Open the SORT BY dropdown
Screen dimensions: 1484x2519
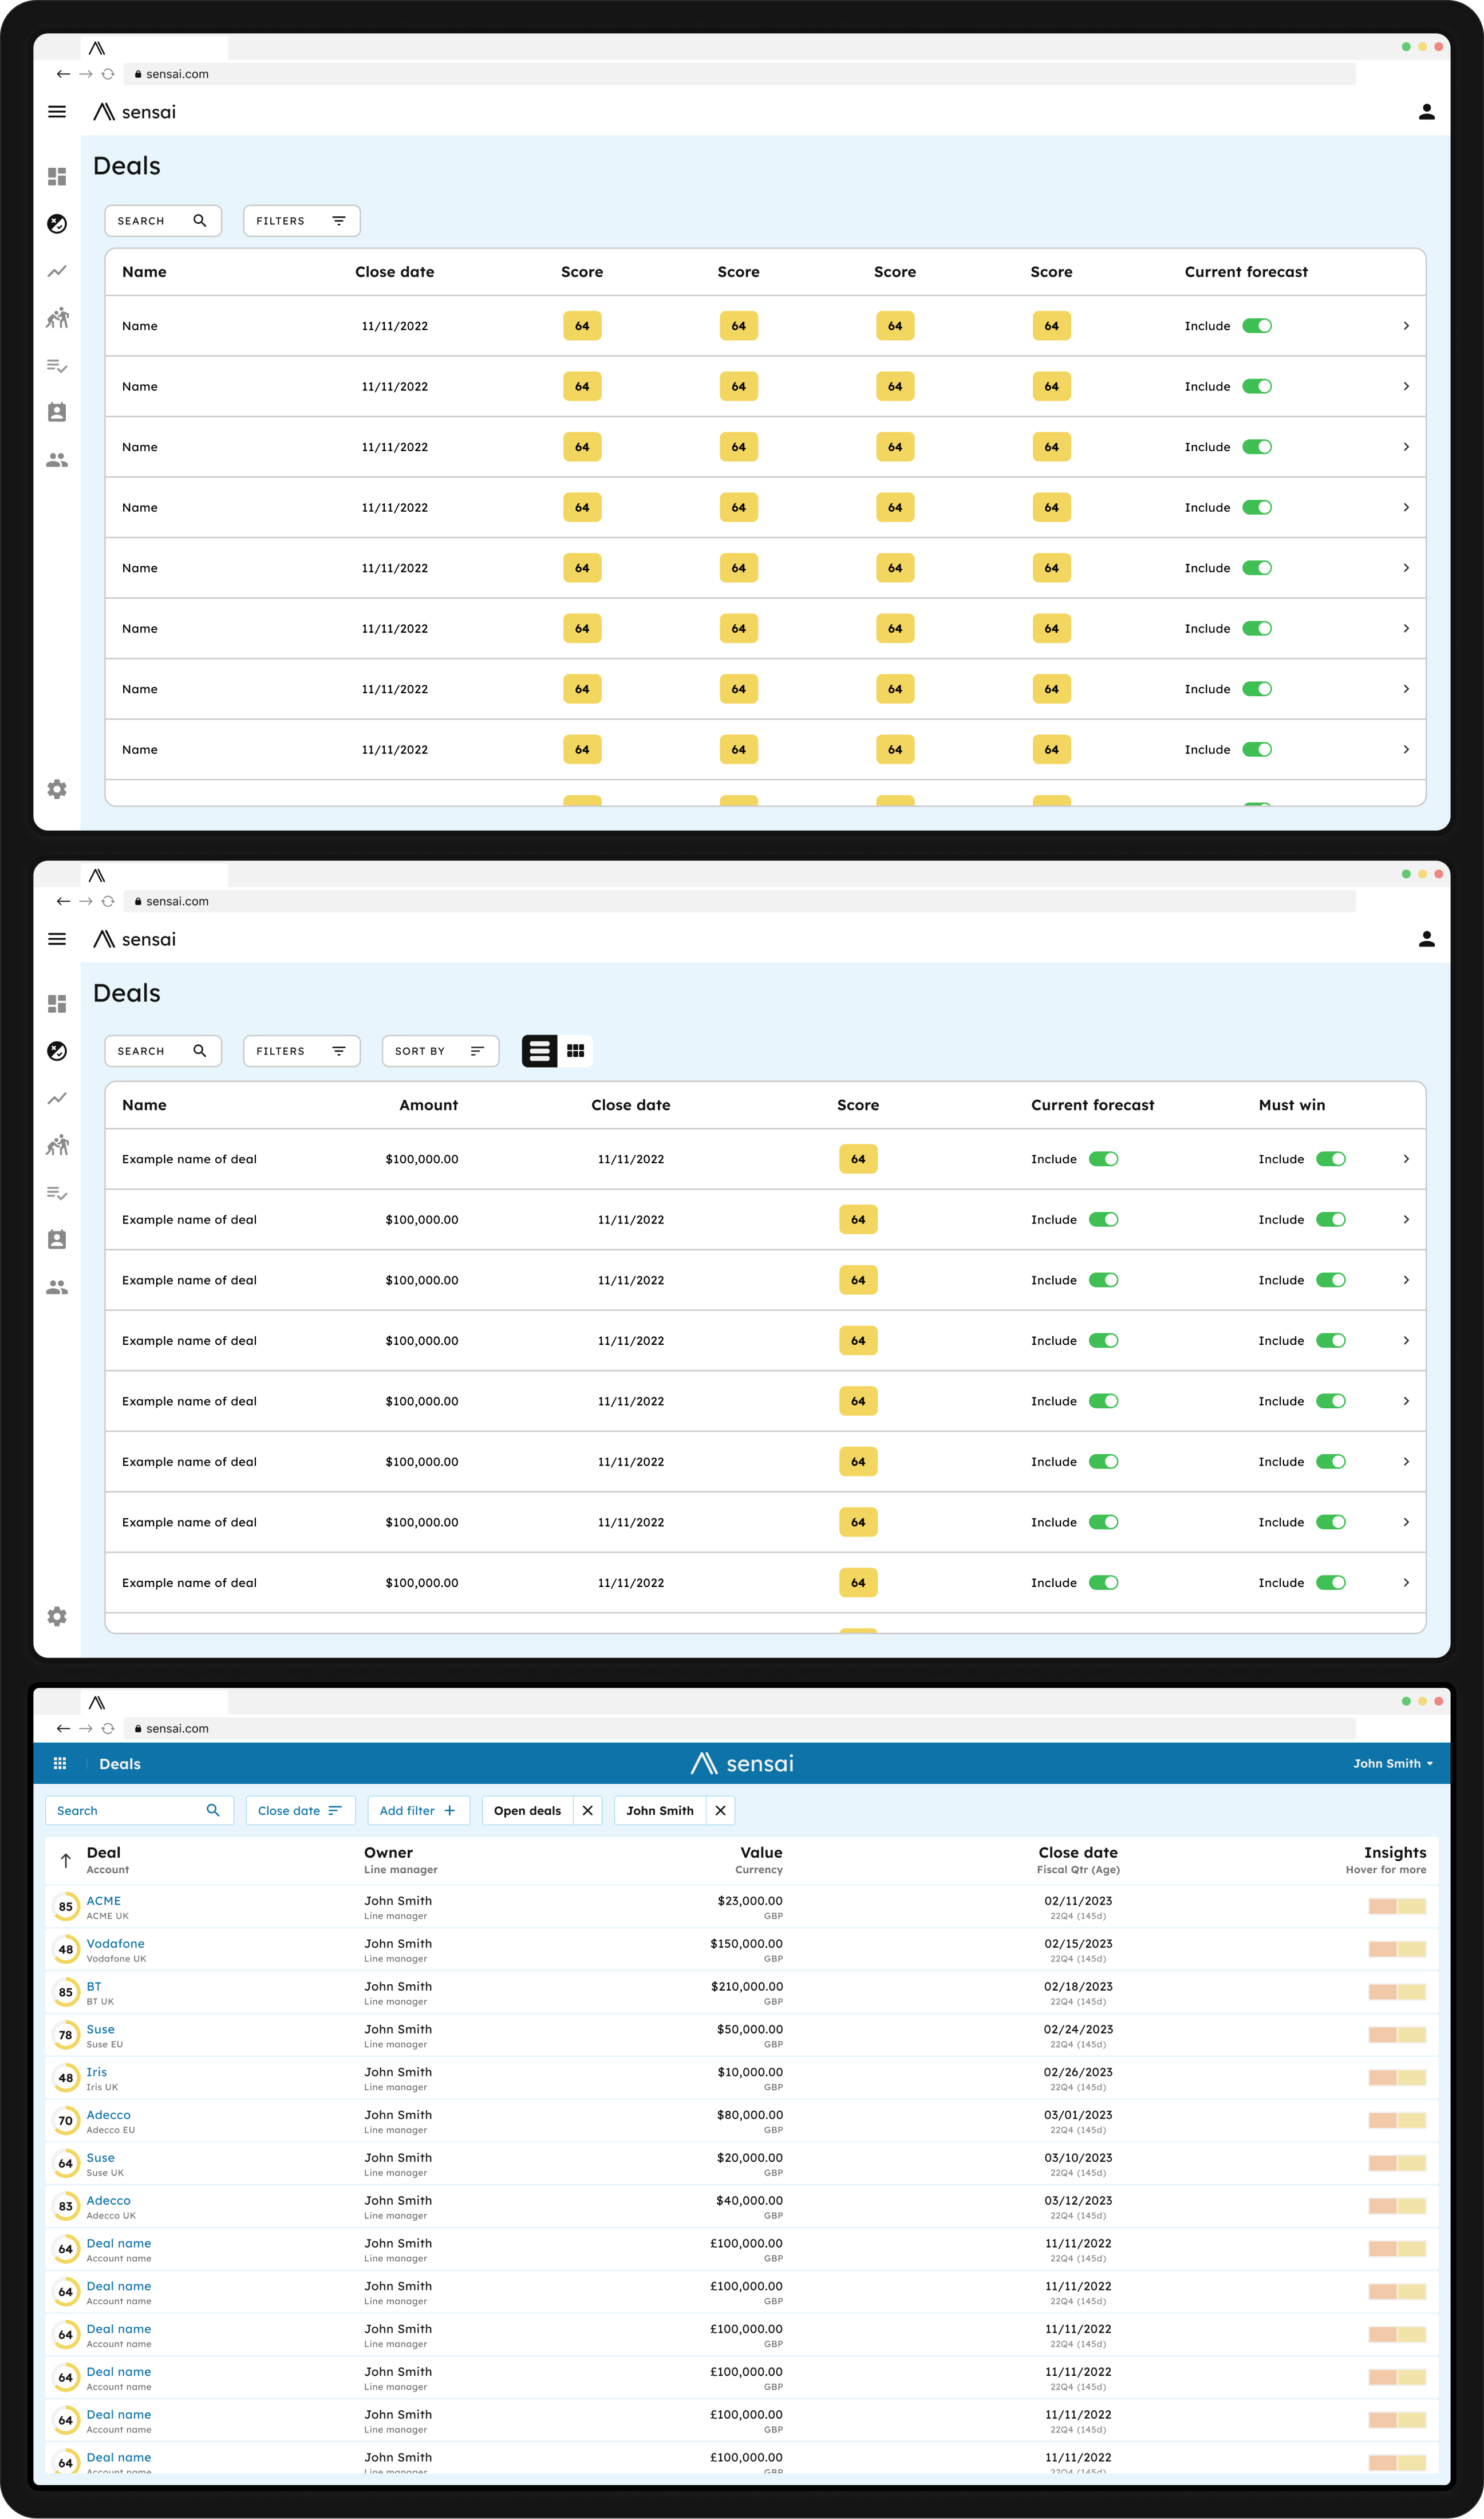440,1051
